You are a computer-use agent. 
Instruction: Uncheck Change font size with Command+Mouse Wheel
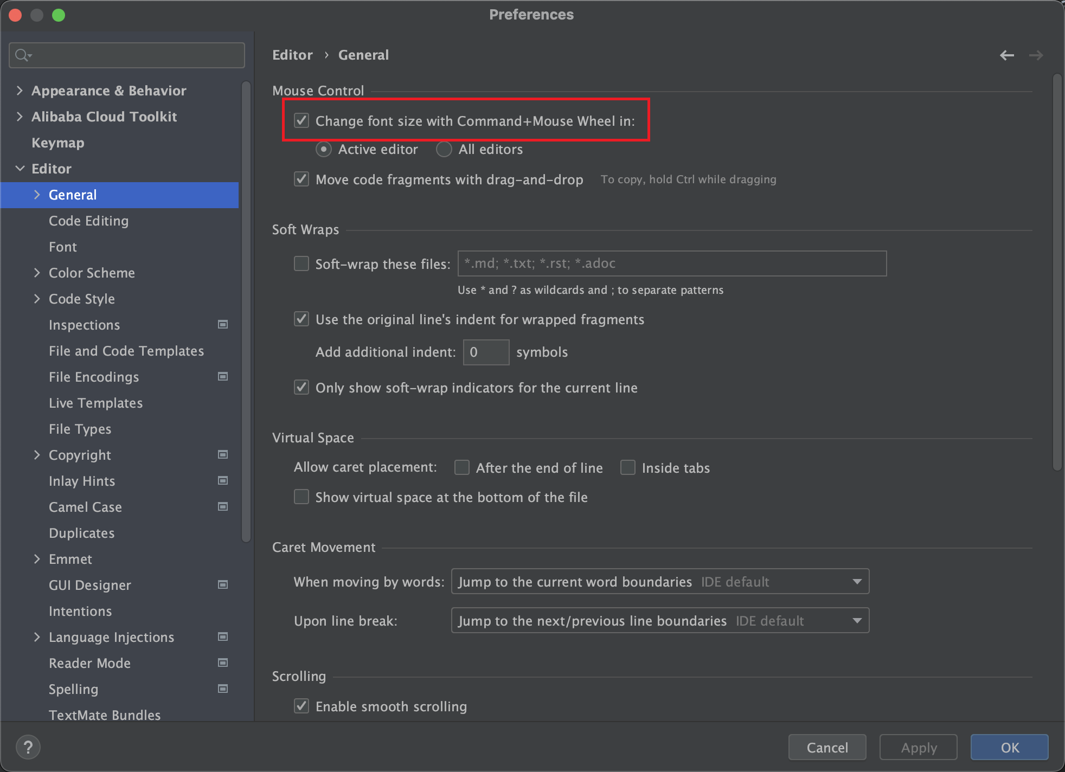click(301, 120)
